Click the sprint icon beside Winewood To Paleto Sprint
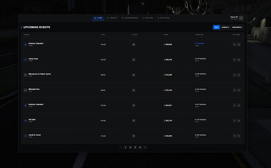 26,75
